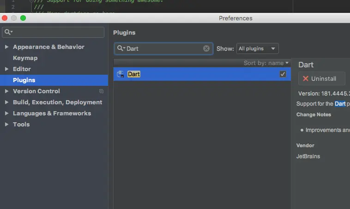Open Appearance & Behavior settings
The image size is (350, 209).
click(x=48, y=47)
